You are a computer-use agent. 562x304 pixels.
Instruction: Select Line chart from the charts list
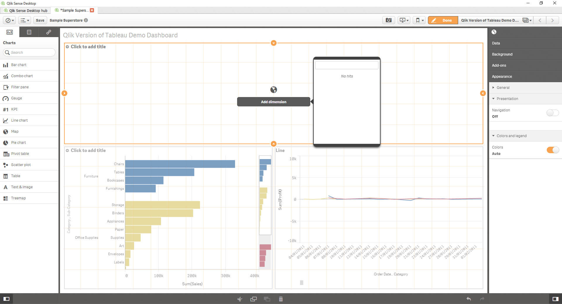coord(29,120)
